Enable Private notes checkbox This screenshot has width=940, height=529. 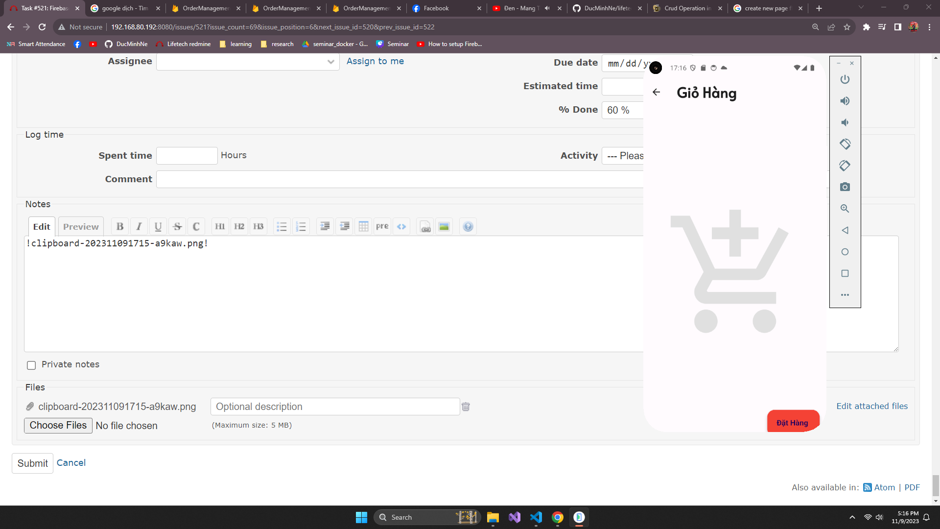31,365
